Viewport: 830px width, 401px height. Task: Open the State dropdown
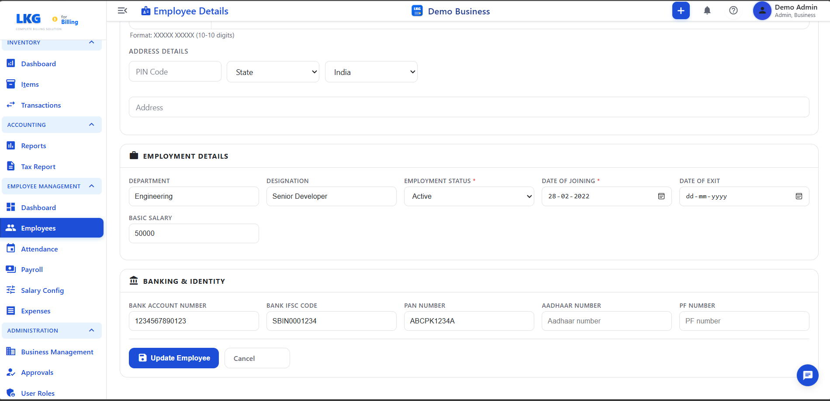click(x=273, y=72)
